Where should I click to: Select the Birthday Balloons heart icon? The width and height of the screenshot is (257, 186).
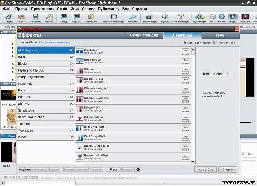80,118
